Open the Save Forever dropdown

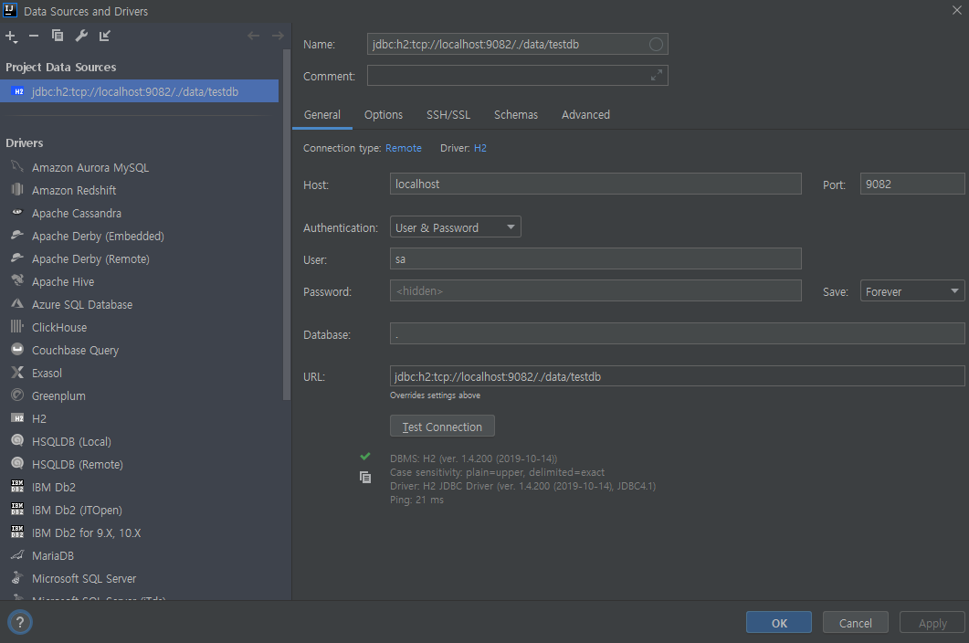click(912, 291)
